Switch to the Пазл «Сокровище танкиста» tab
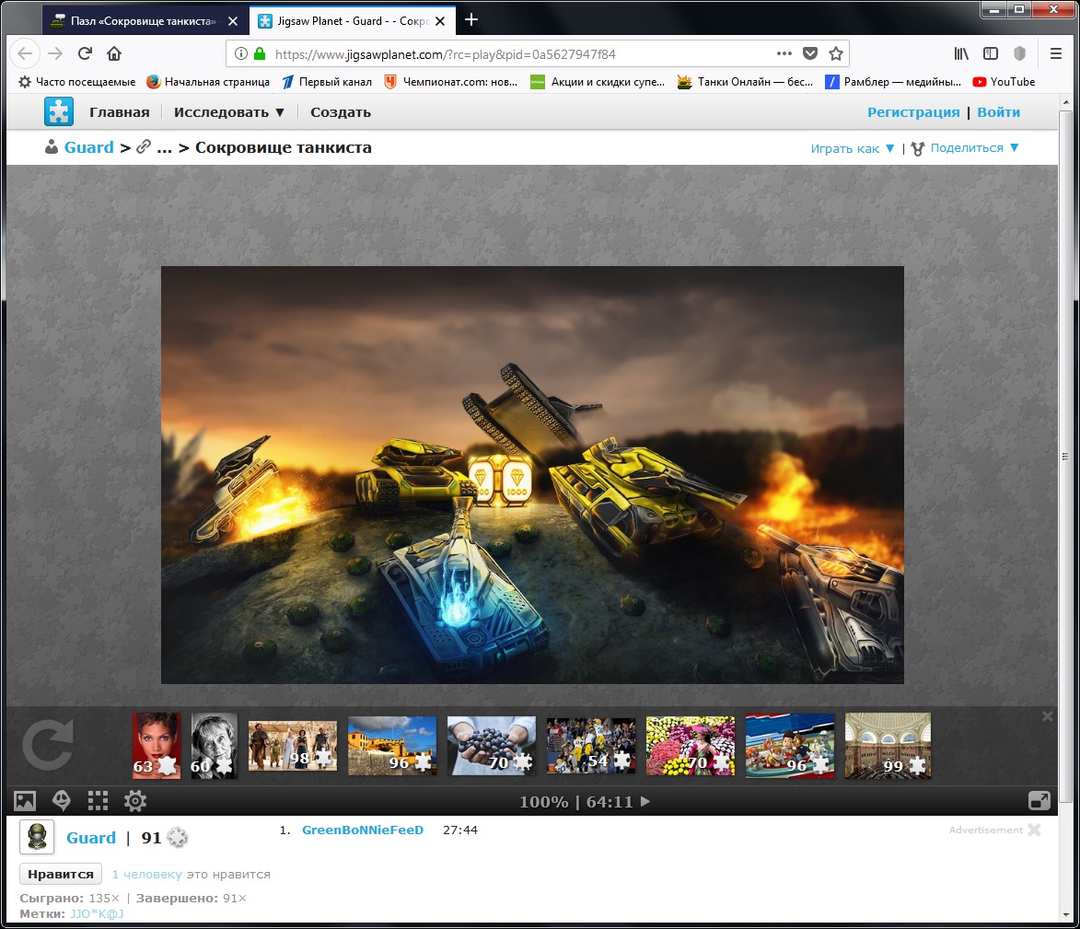The height and width of the screenshot is (929, 1080). (145, 21)
